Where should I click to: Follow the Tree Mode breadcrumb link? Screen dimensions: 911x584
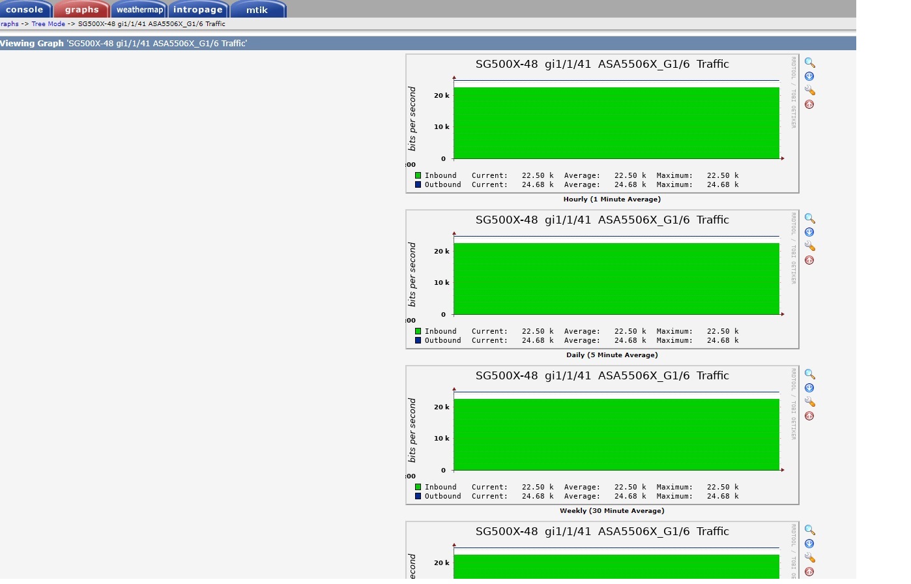tap(48, 24)
